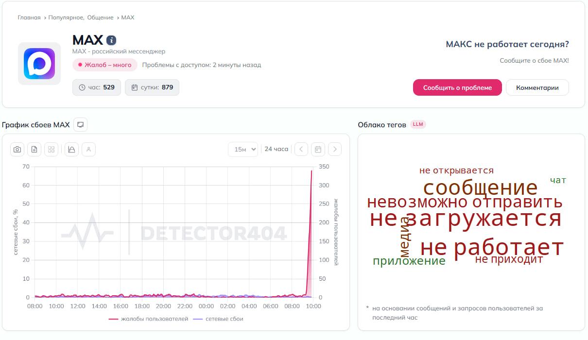Click the area chart type icon
This screenshot has width=588, height=340.
[x=71, y=150]
